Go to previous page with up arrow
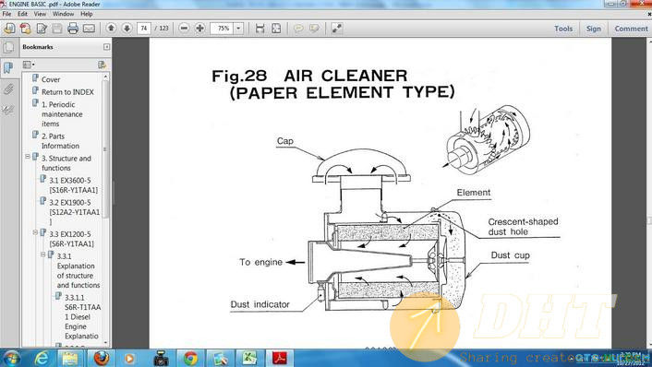Viewport: 652px width, 367px height. (x=111, y=29)
